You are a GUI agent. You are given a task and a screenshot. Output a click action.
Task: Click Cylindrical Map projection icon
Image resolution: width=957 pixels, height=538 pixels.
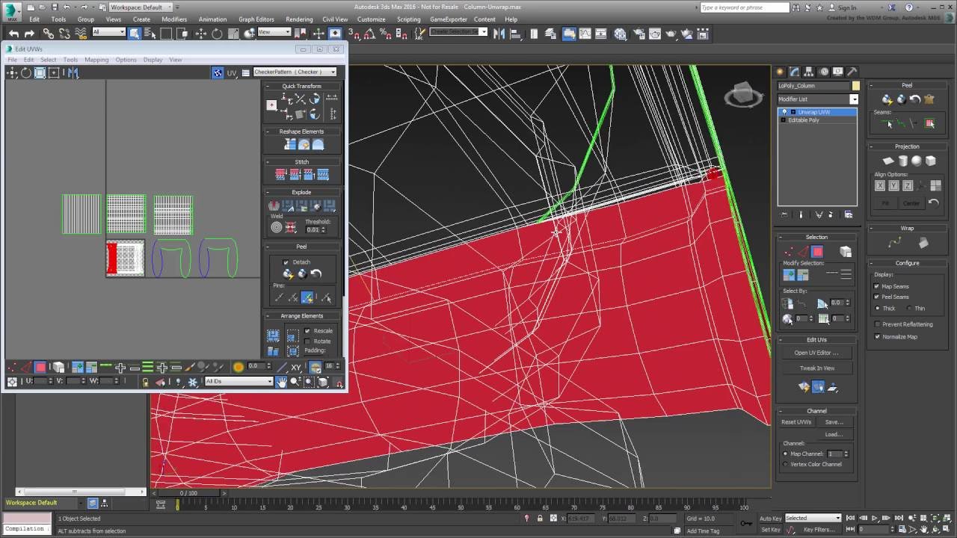pyautogui.click(x=902, y=161)
